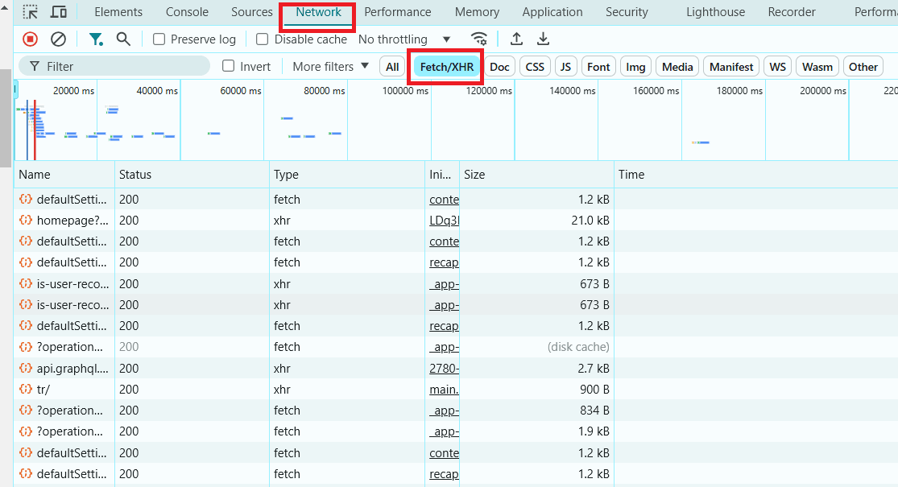Activate the inspect element picker icon
This screenshot has width=898, height=487.
[31, 11]
